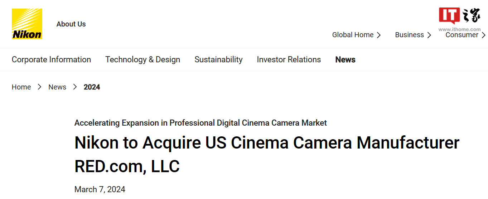This screenshot has height=199, width=488.
Task: Go to the Global Home text link
Action: (353, 35)
